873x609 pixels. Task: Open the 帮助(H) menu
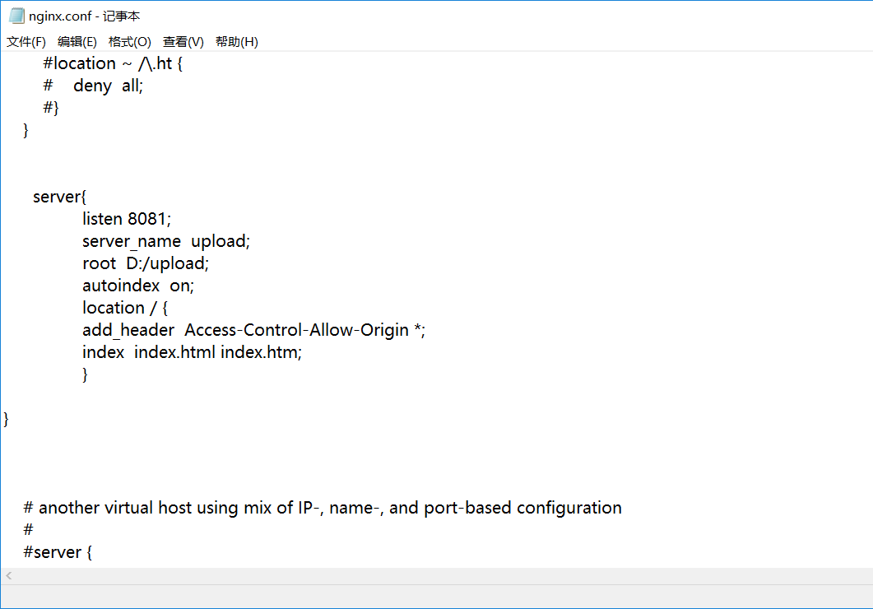click(x=237, y=42)
